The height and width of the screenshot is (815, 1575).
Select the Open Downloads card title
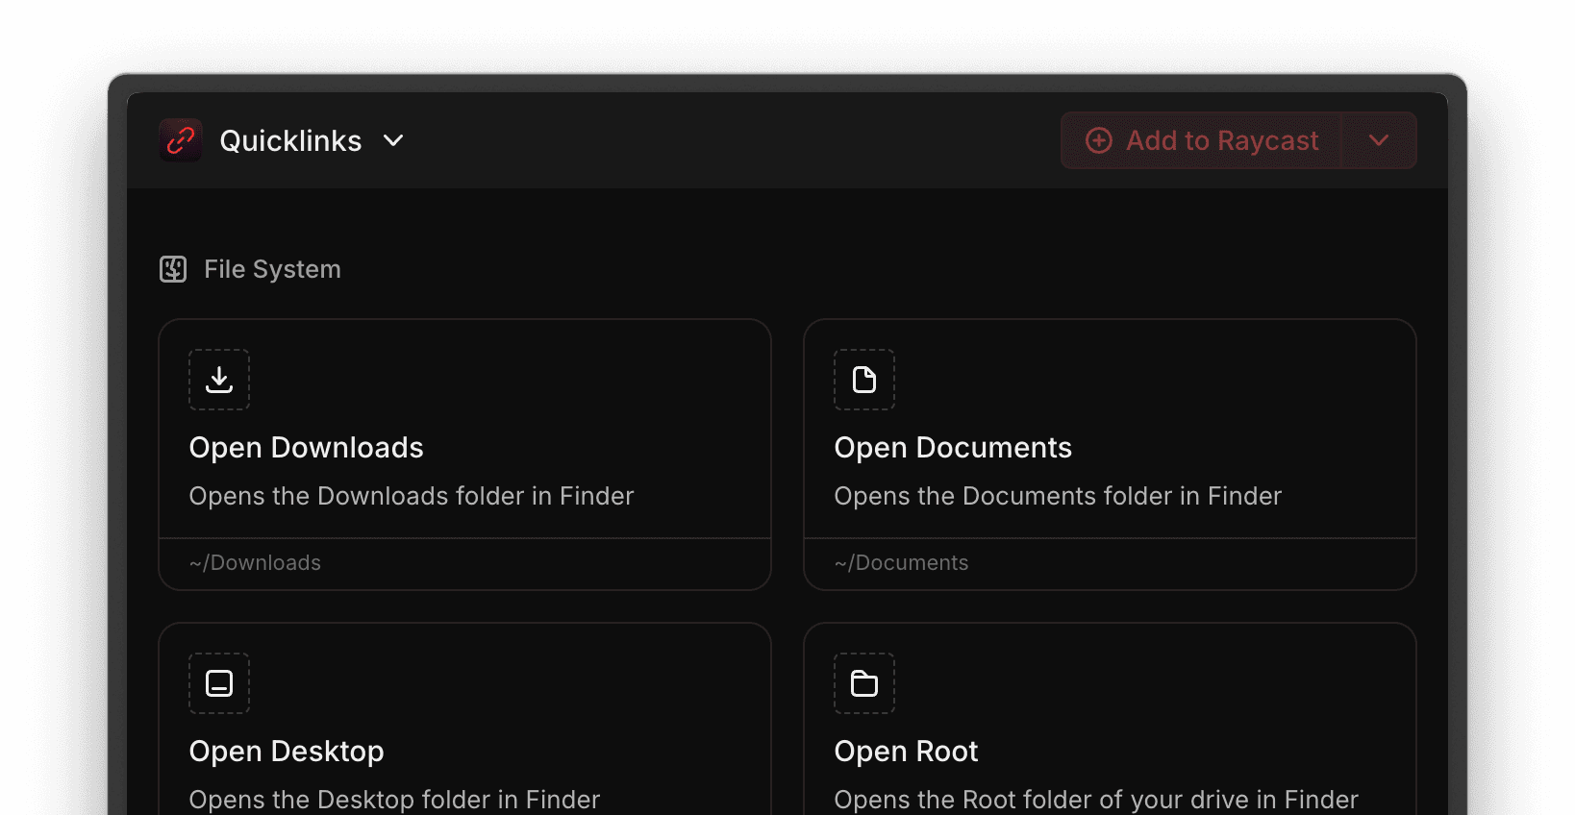[x=306, y=448]
